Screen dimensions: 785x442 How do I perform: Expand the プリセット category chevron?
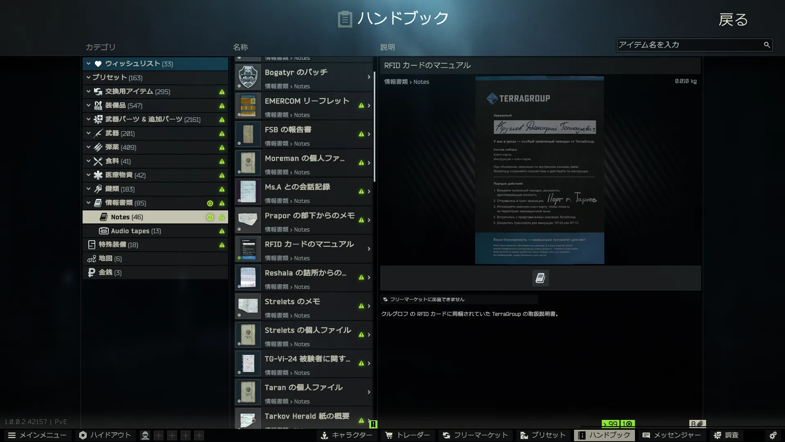point(88,77)
